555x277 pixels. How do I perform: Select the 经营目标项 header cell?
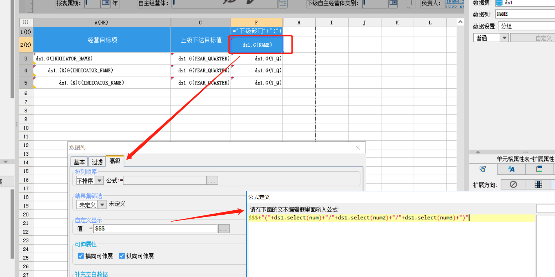point(102,40)
